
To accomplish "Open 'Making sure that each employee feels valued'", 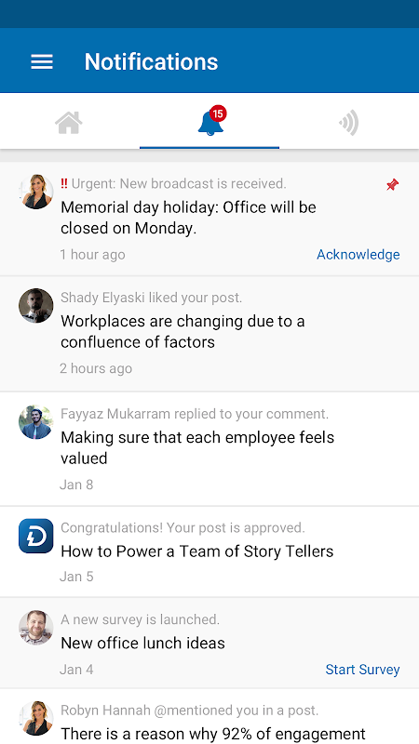I will pyautogui.click(x=209, y=449).
